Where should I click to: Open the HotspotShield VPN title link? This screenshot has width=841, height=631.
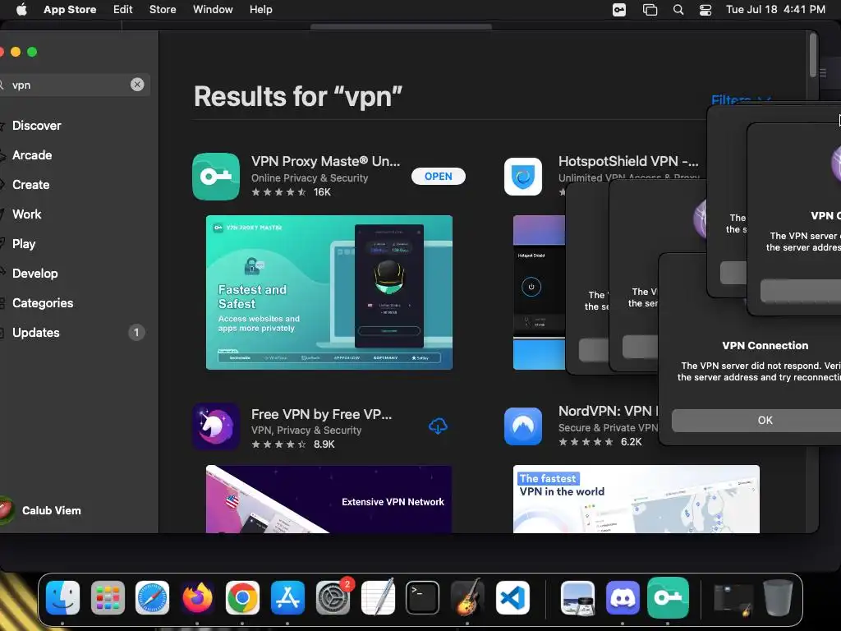pyautogui.click(x=628, y=161)
